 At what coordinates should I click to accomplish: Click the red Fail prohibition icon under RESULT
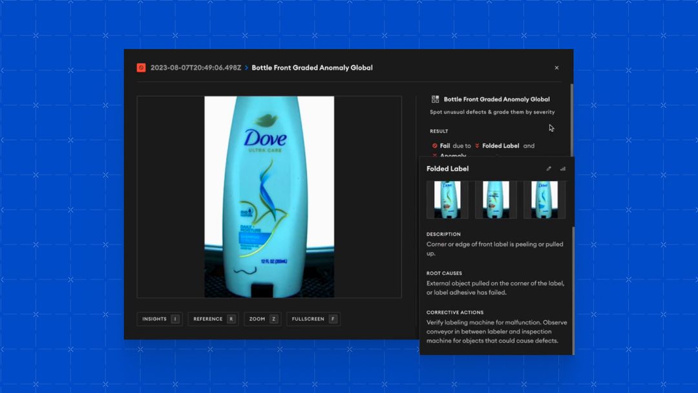click(x=434, y=145)
